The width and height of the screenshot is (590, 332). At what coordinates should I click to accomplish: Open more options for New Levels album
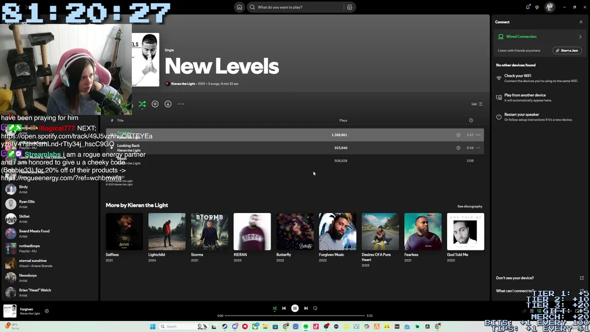(x=181, y=104)
